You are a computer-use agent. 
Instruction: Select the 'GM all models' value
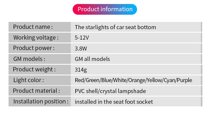(92, 59)
